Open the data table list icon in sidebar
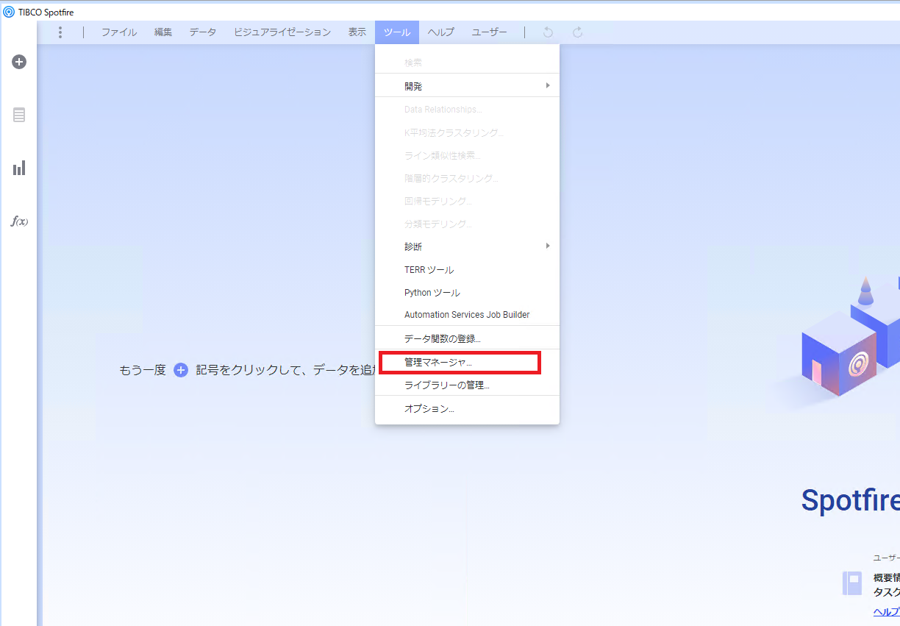Viewport: 900px width, 626px height. pos(19,115)
